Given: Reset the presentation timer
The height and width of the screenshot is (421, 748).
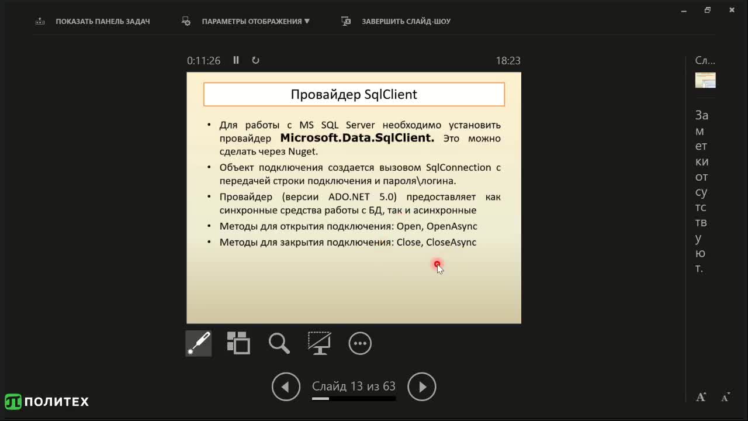Looking at the screenshot, I should click(x=255, y=60).
